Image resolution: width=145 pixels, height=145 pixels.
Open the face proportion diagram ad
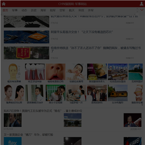click(x=14, y=72)
